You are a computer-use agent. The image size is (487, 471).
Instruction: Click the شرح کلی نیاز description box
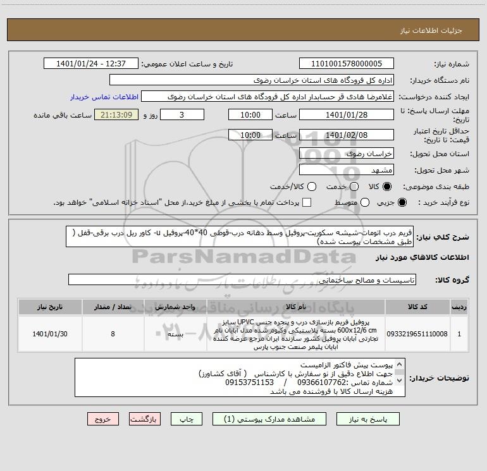coord(240,236)
